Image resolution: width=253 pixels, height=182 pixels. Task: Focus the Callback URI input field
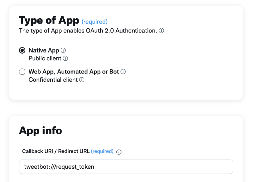tap(126, 167)
